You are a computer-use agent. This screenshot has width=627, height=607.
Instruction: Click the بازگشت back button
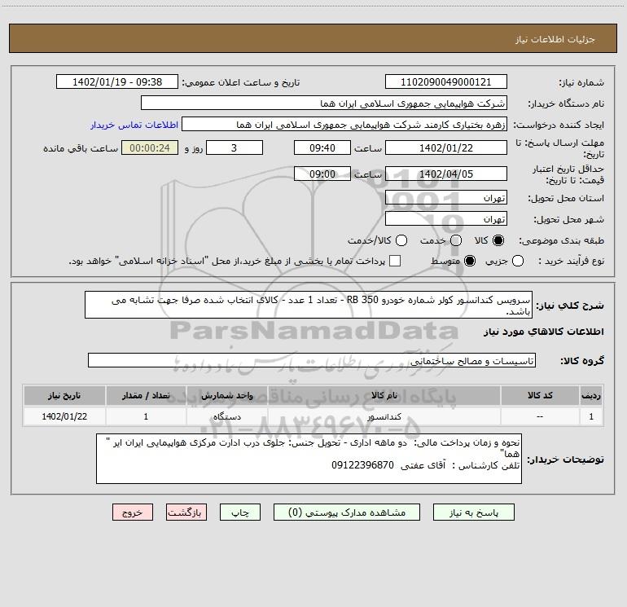[x=186, y=512]
